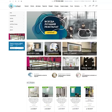
Task: Expand the МАТЕРИАЛ РАМЫ category arrow
Action: tap(24, 24)
